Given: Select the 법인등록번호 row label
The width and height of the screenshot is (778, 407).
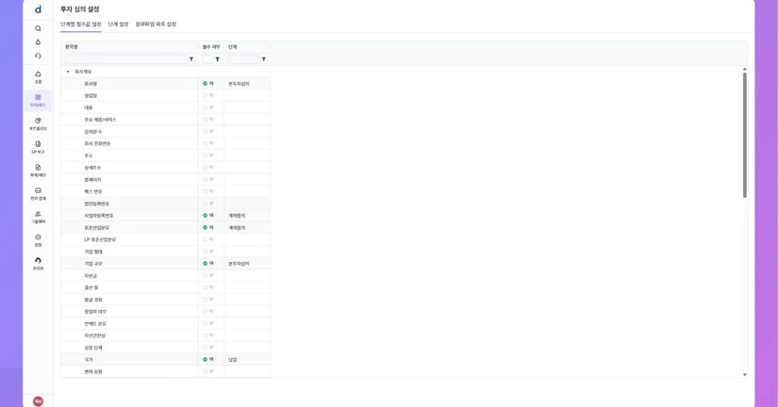Looking at the screenshot, I should (x=96, y=203).
